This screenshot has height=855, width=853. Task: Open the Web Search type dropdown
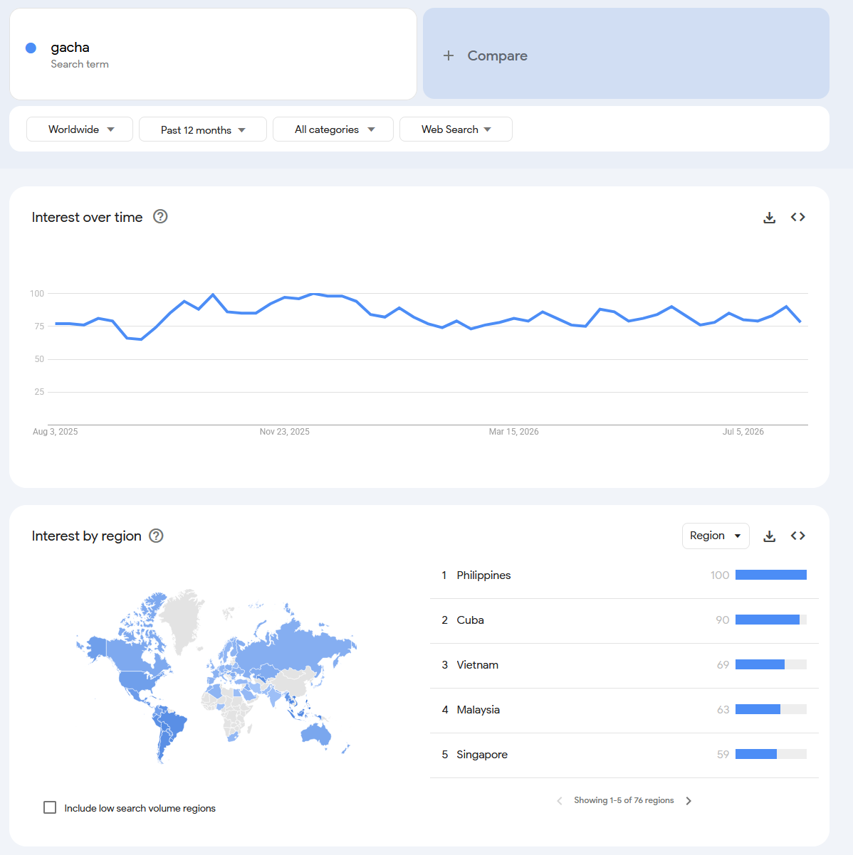click(x=456, y=129)
